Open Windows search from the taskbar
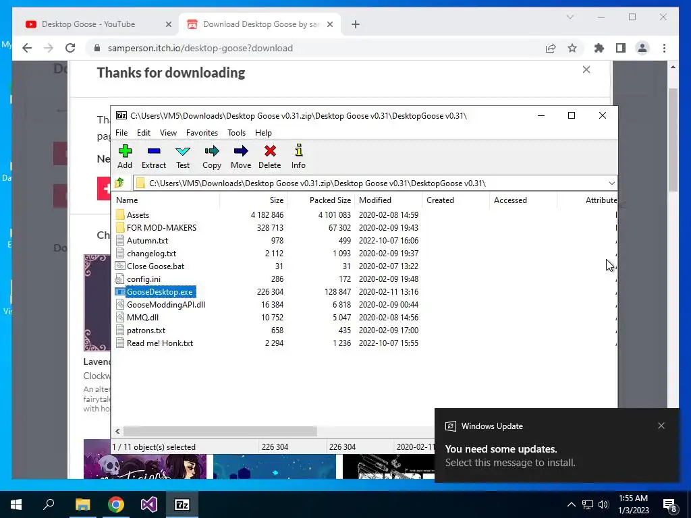 [49, 505]
